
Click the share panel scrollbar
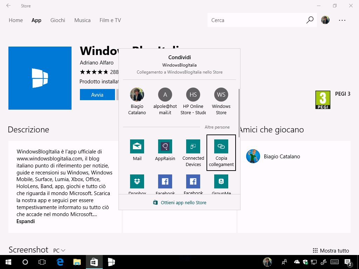[239, 113]
